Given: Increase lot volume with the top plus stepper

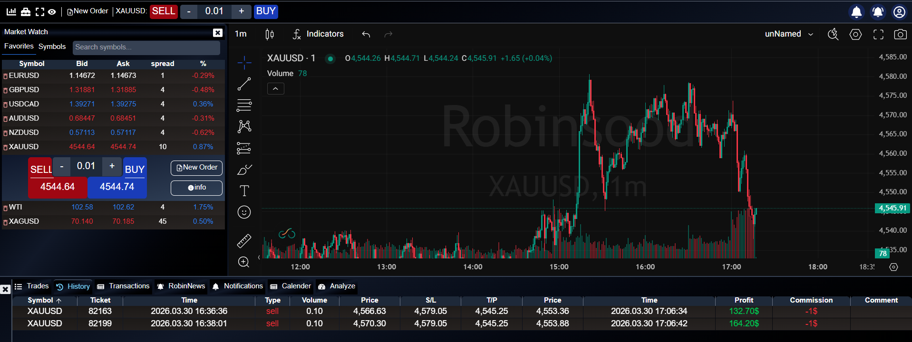Looking at the screenshot, I should coord(242,11).
